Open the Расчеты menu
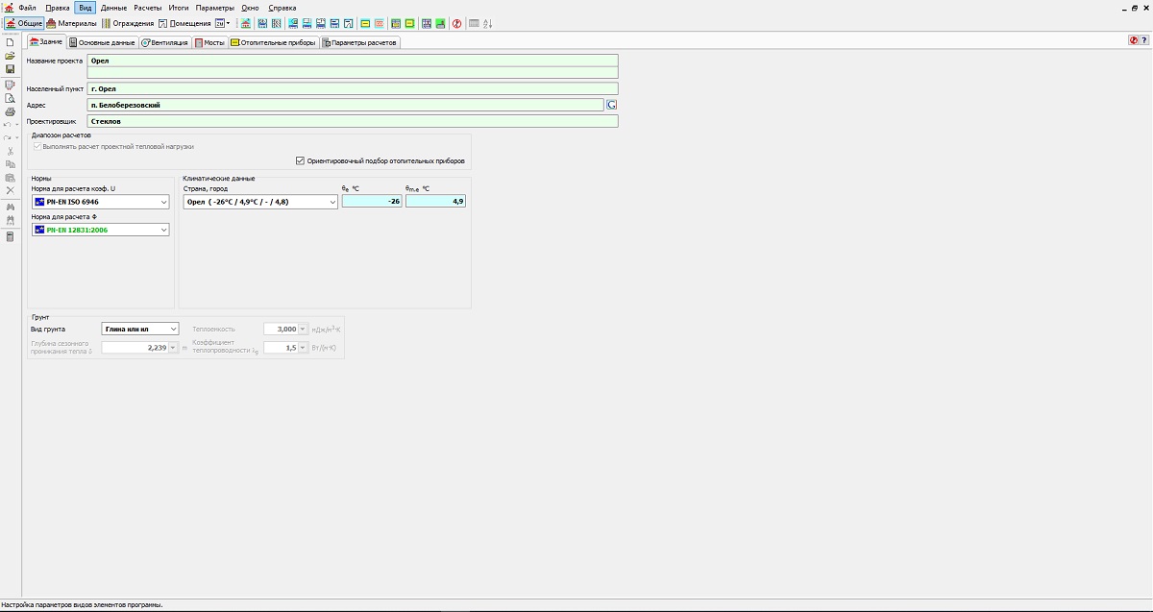Viewport: 1153px width, 612px height. tap(148, 8)
